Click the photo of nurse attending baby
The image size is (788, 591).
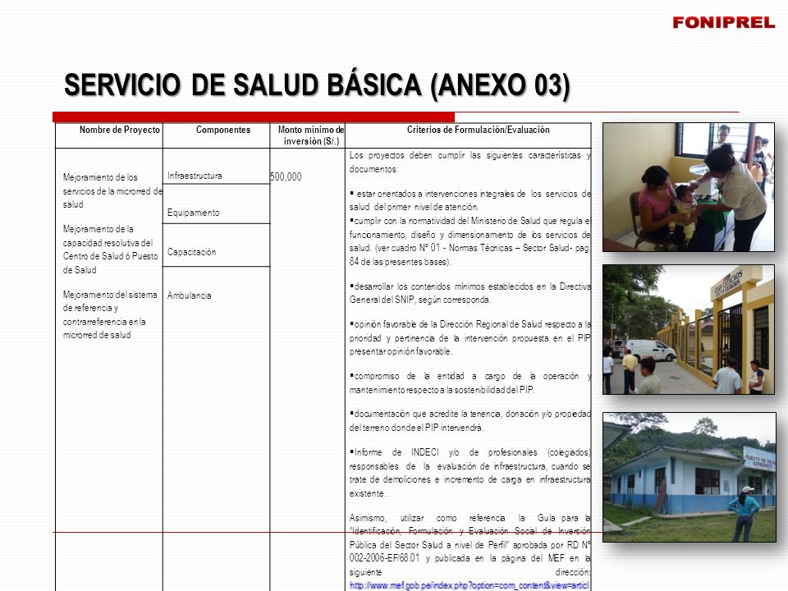689,187
